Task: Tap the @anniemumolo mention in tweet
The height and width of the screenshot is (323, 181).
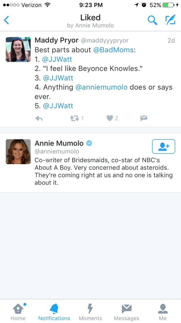Action: pyautogui.click(x=101, y=87)
